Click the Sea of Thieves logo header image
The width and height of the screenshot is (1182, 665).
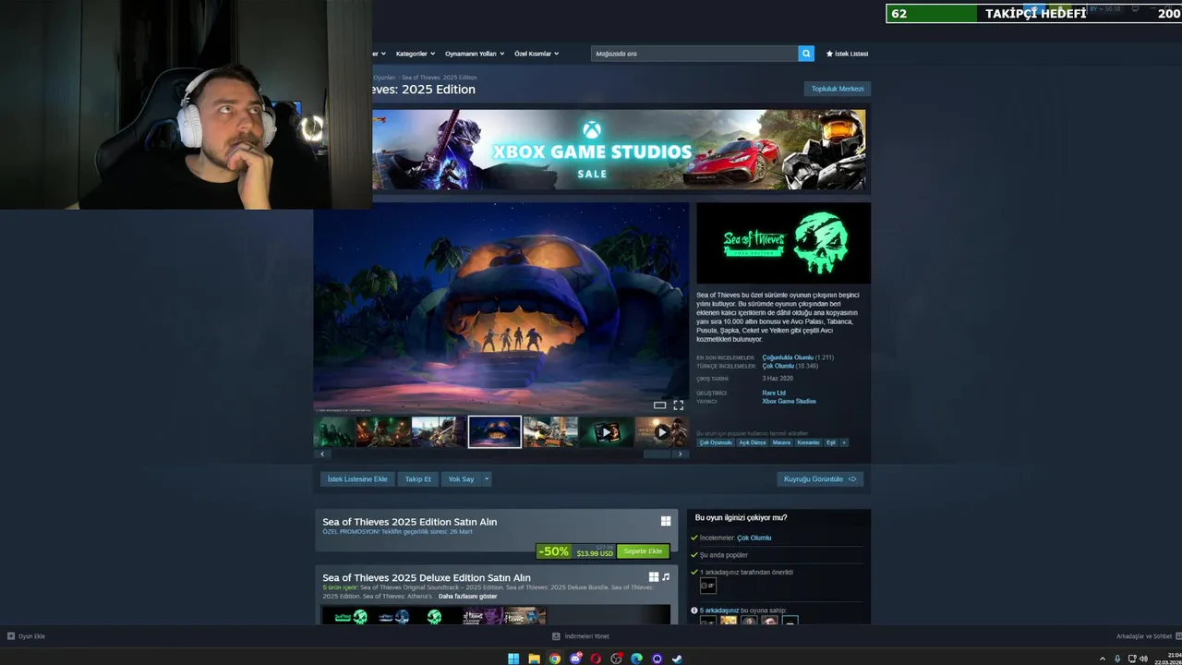coord(783,243)
